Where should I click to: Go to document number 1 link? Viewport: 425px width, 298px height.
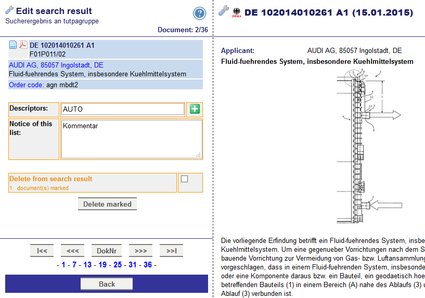point(63,264)
